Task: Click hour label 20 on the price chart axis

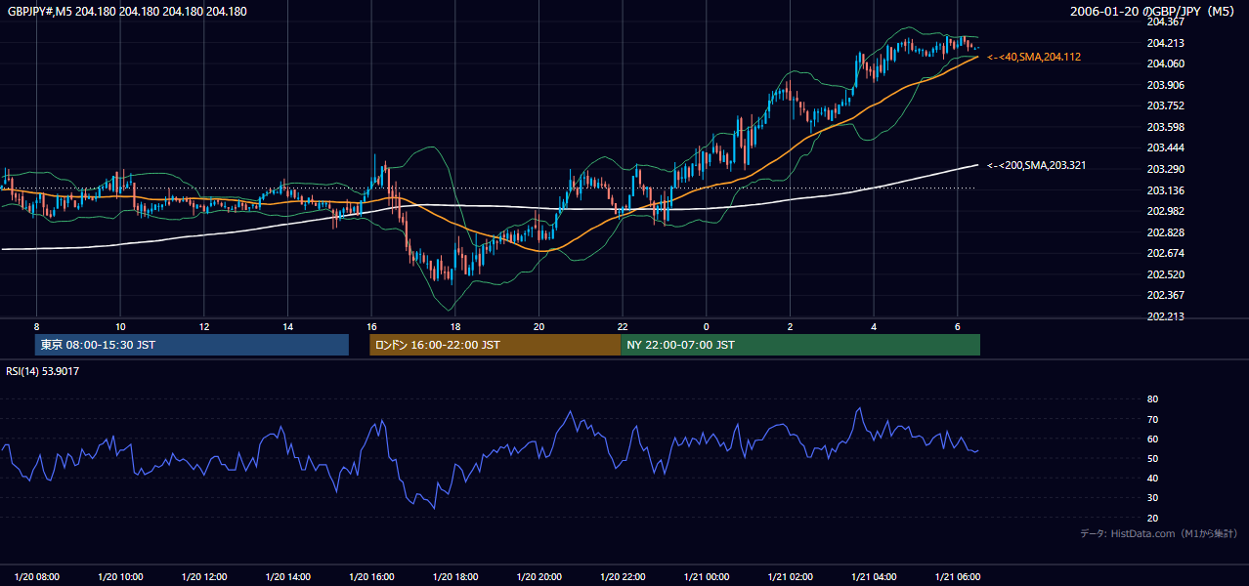Action: [538, 326]
